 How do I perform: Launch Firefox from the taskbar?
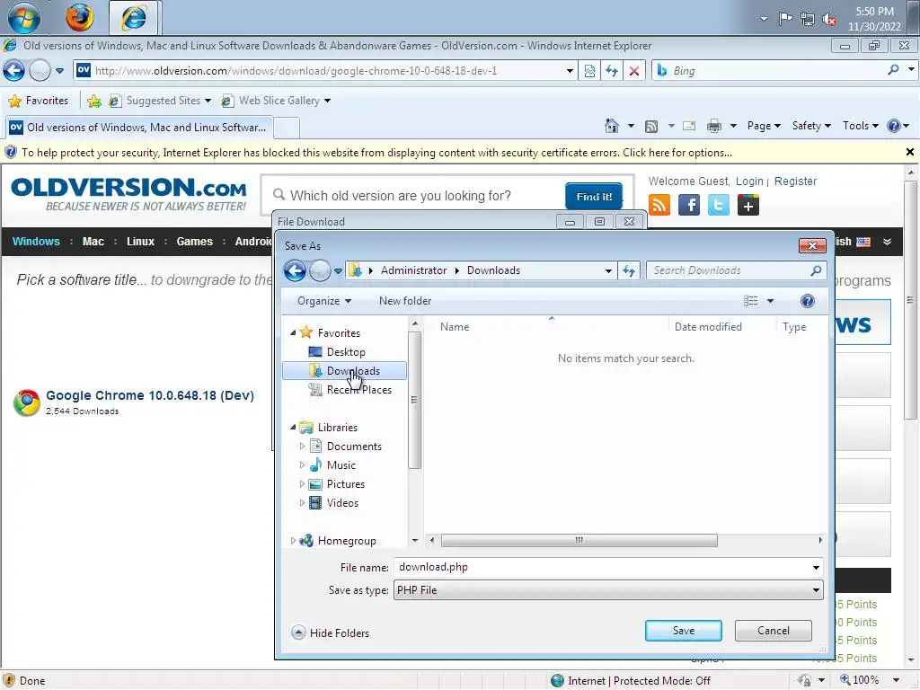[x=79, y=17]
